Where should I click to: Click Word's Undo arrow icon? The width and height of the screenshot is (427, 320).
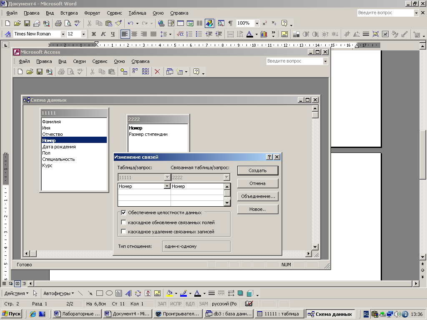click(131, 23)
